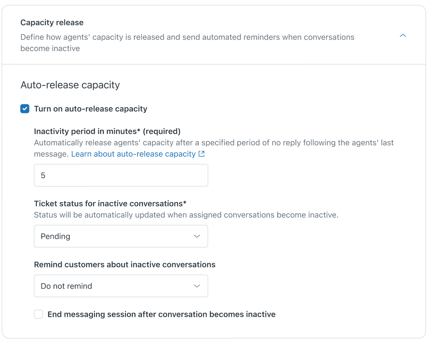The width and height of the screenshot is (431, 341).
Task: Enable End messaging session after conversation becomes inactive
Action: point(38,314)
